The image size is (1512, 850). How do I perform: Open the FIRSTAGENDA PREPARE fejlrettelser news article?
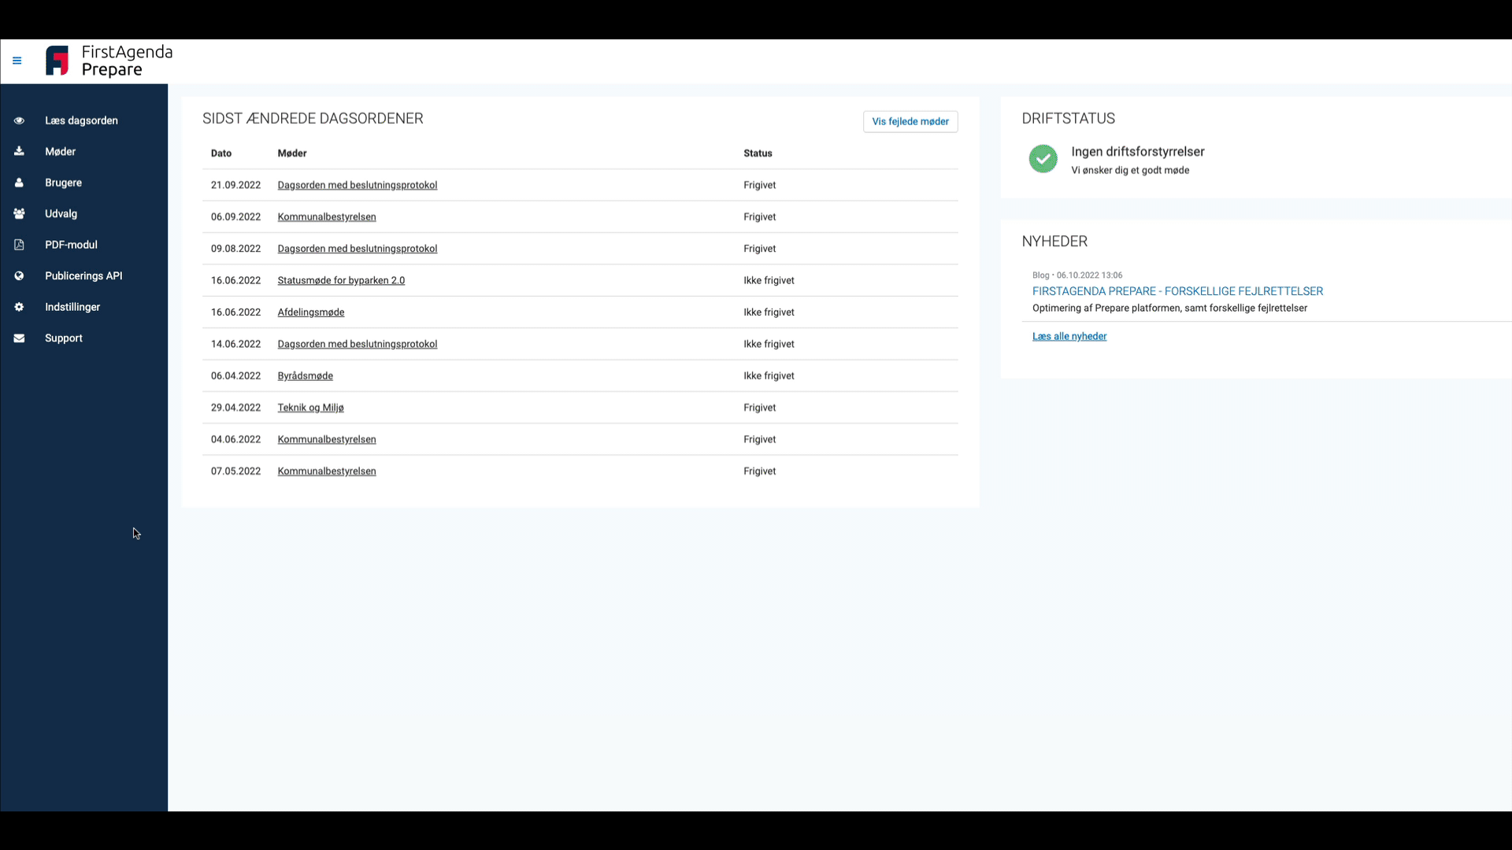point(1177,290)
